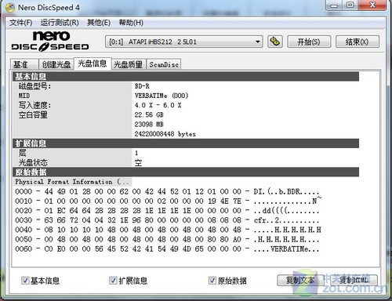The height and width of the screenshot is (301, 392).
Task: Click the 24220008448 bytes value
Action: tap(165, 134)
